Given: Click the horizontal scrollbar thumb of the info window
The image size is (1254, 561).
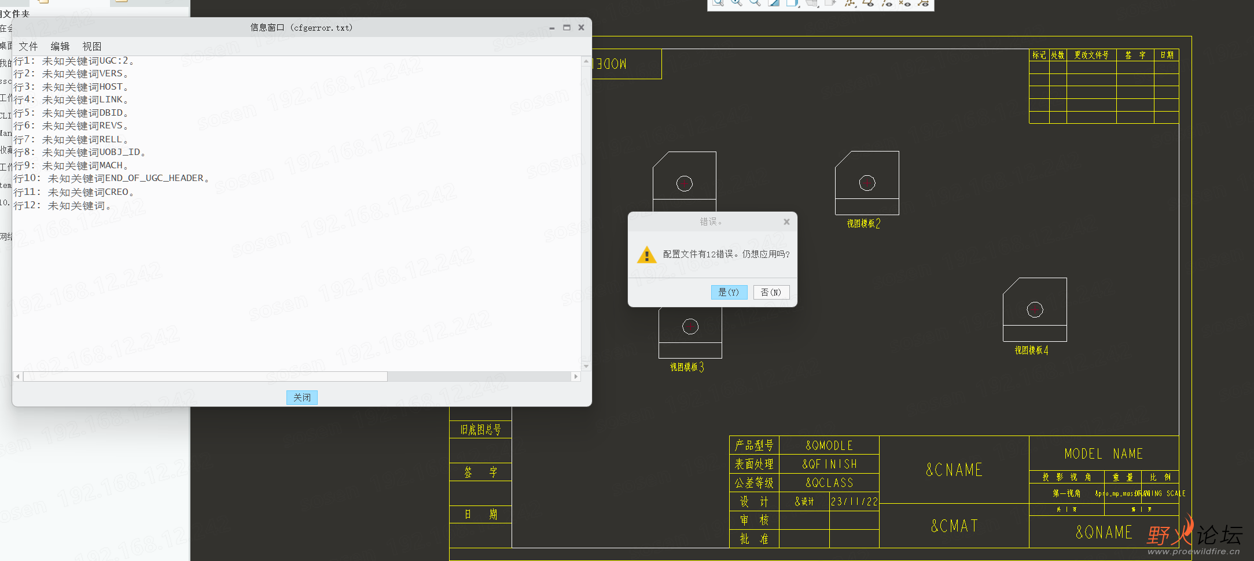Looking at the screenshot, I should (205, 377).
